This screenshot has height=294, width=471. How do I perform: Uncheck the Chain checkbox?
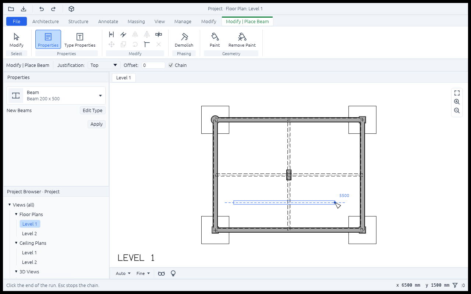point(171,65)
